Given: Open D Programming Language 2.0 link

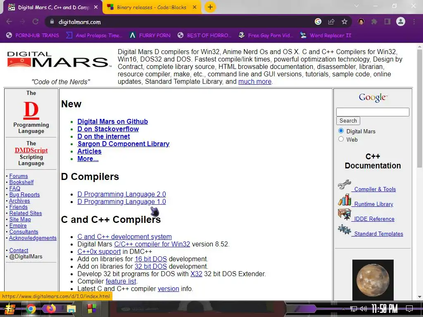Looking at the screenshot, I should tap(122, 194).
